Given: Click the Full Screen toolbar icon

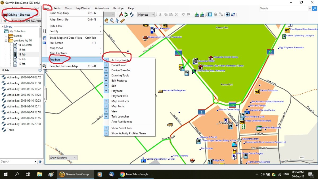Looking at the screenshot, I should pyautogui.click(x=228, y=15).
